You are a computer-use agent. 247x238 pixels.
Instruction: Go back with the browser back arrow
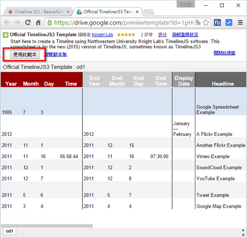click(7, 22)
